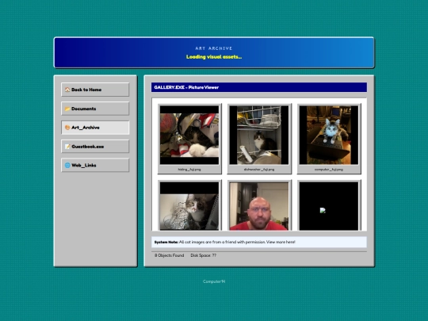Click the 'ART ARCHIVE' header title
The image size is (428, 321).
click(214, 48)
